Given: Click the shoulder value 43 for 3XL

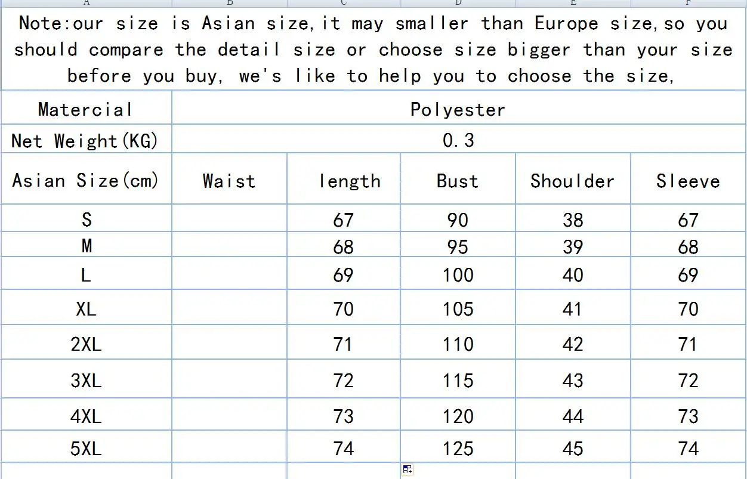Looking at the screenshot, I should point(572,381).
